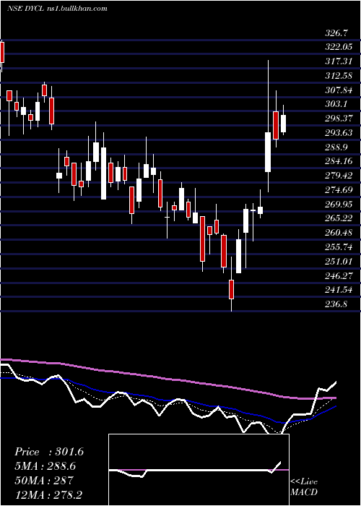The height and width of the screenshot is (506, 361).
Task: Click the 241.54 price axis label
Action: click(x=339, y=290)
